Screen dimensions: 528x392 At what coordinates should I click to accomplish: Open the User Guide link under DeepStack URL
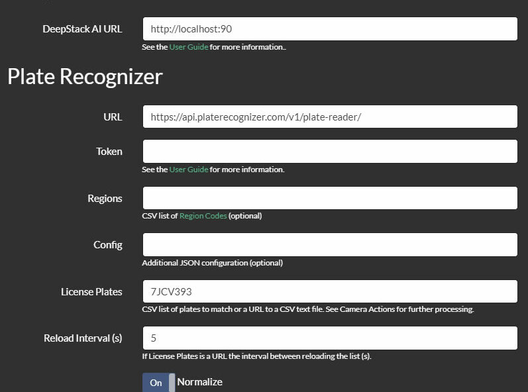click(x=189, y=47)
